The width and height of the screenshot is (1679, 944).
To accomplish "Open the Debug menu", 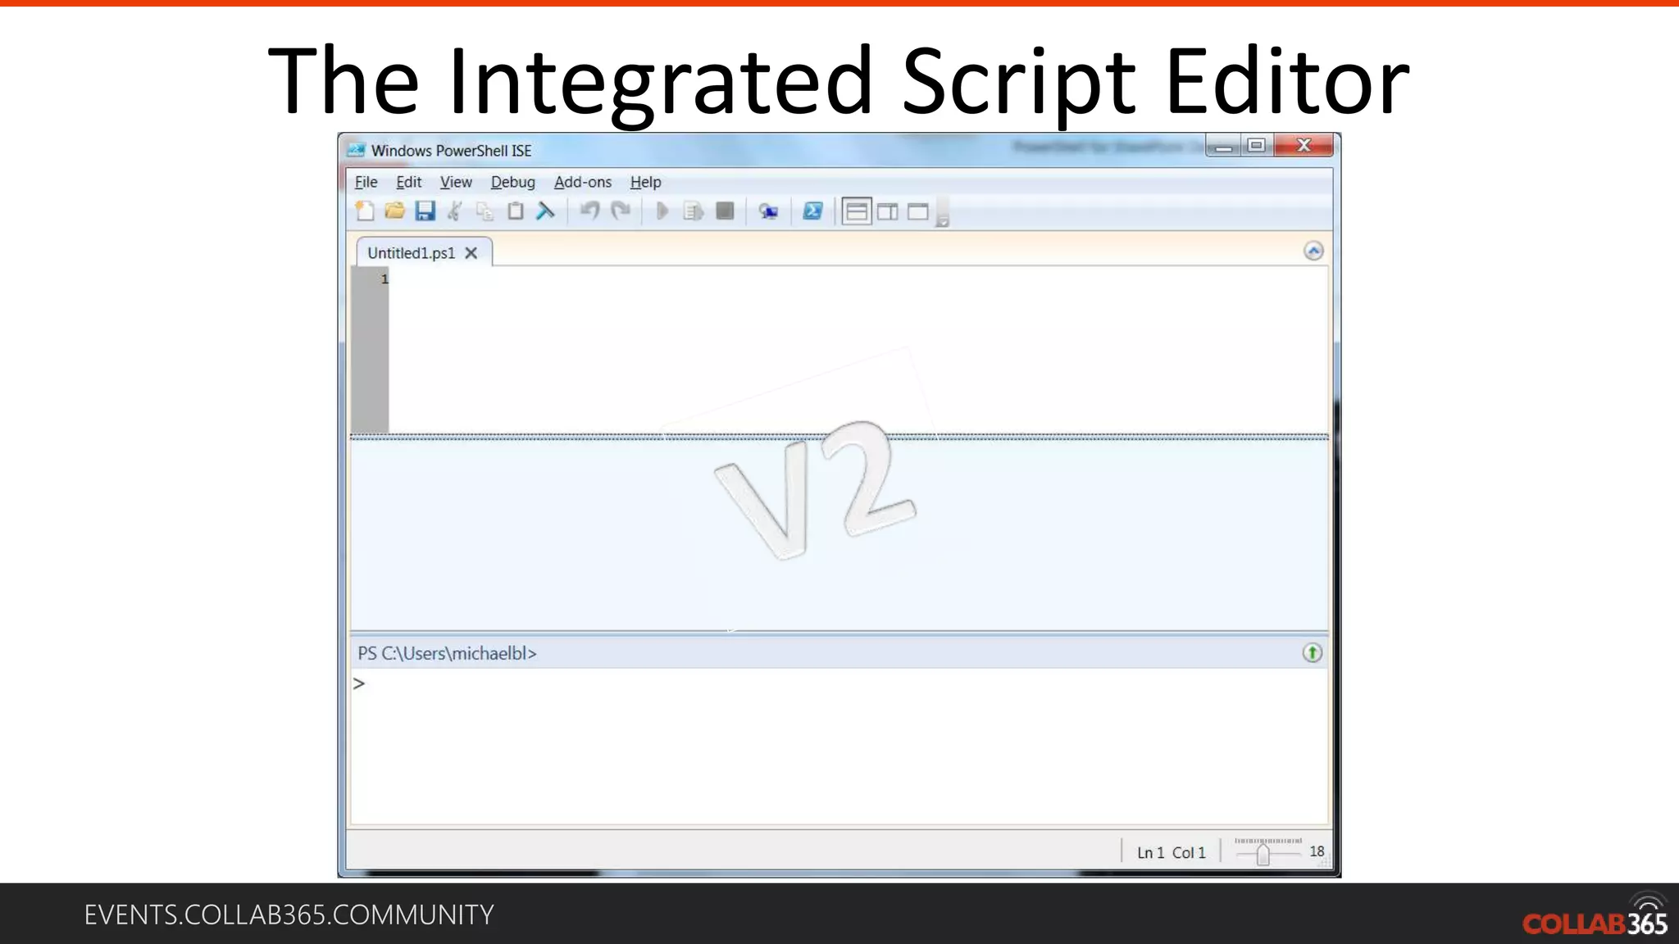I will (512, 182).
